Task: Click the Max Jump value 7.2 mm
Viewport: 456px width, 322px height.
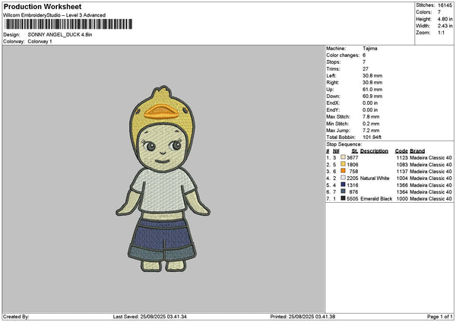Action: (371, 131)
